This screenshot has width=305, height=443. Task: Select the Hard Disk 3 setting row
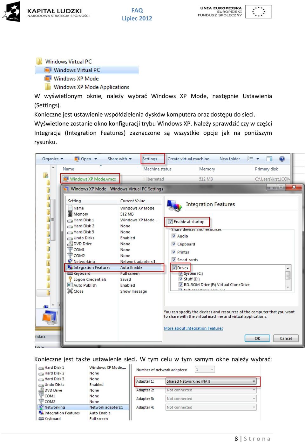113,232
